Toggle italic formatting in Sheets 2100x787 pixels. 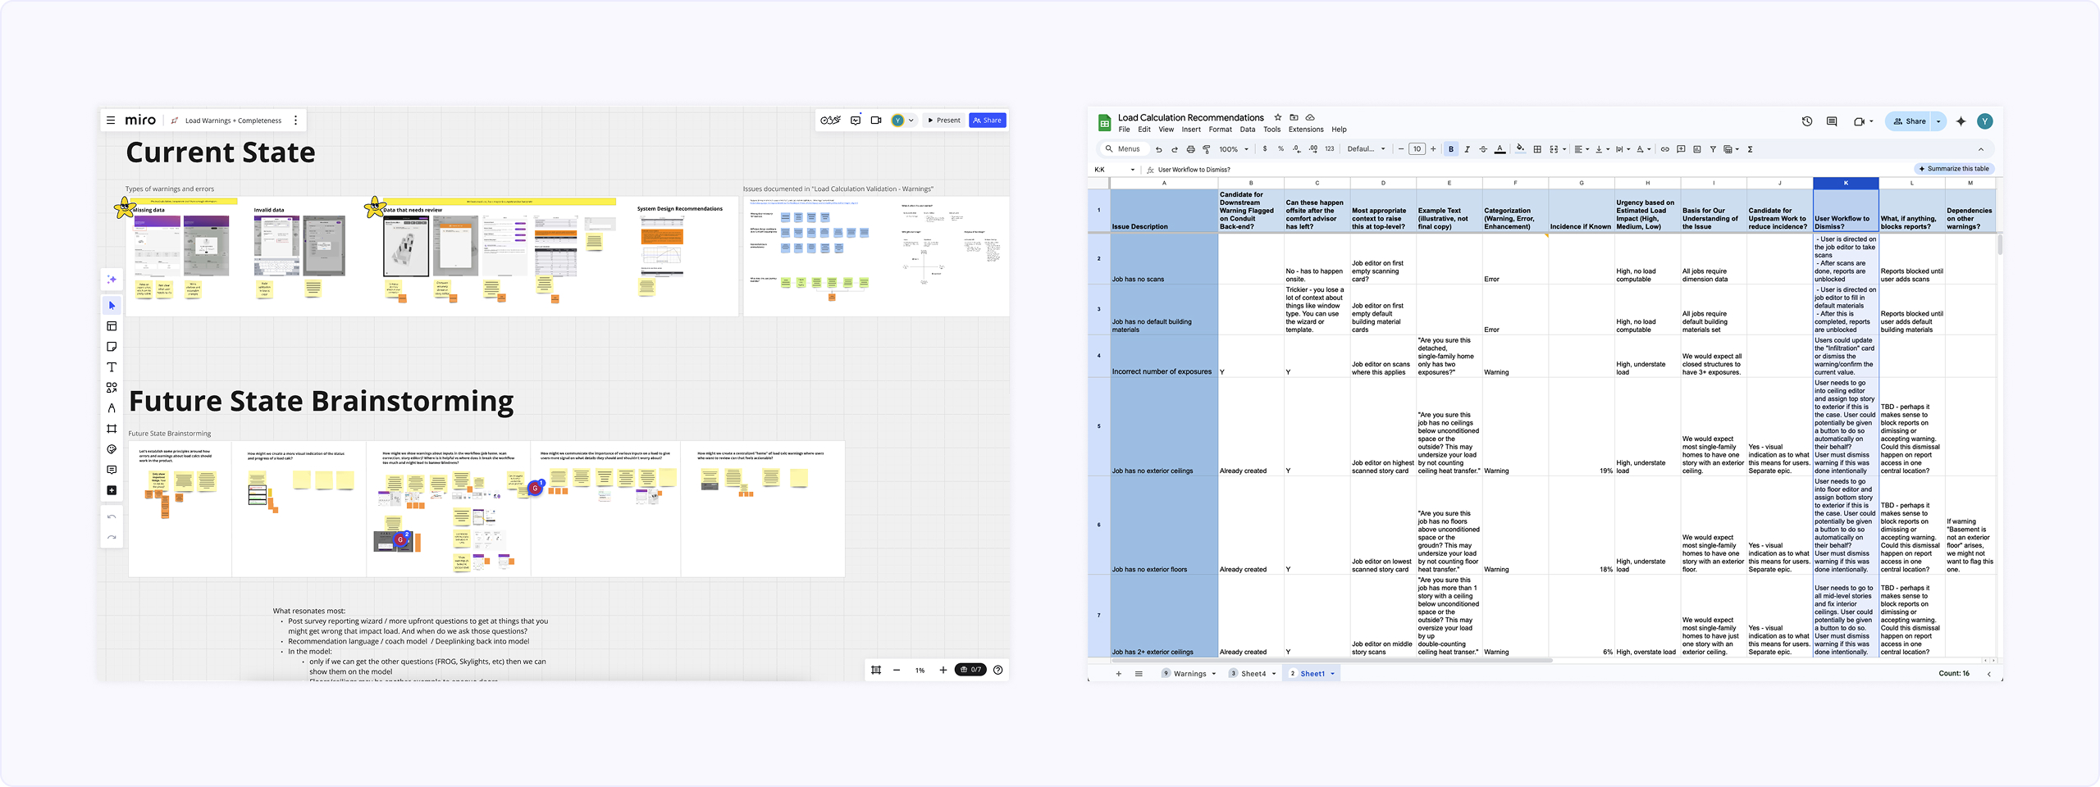point(1467,149)
